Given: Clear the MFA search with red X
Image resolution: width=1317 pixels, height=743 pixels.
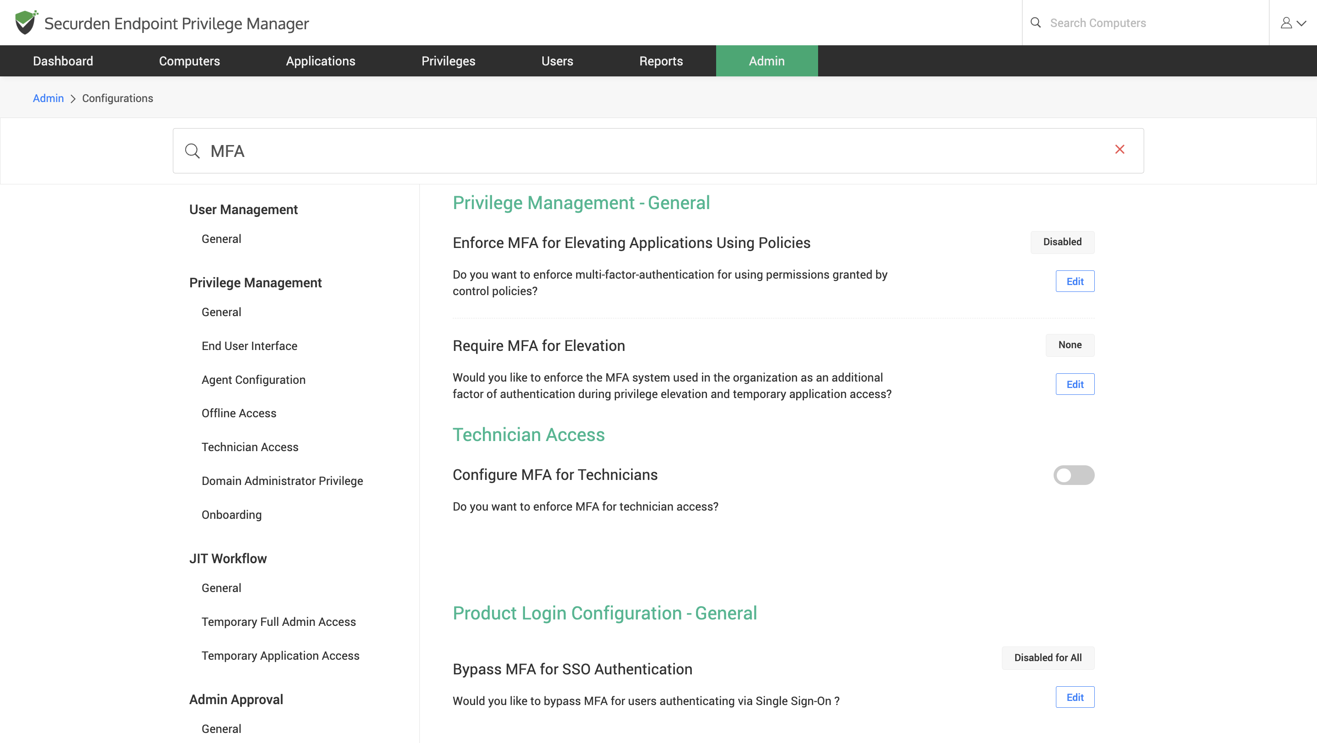Looking at the screenshot, I should 1119,149.
